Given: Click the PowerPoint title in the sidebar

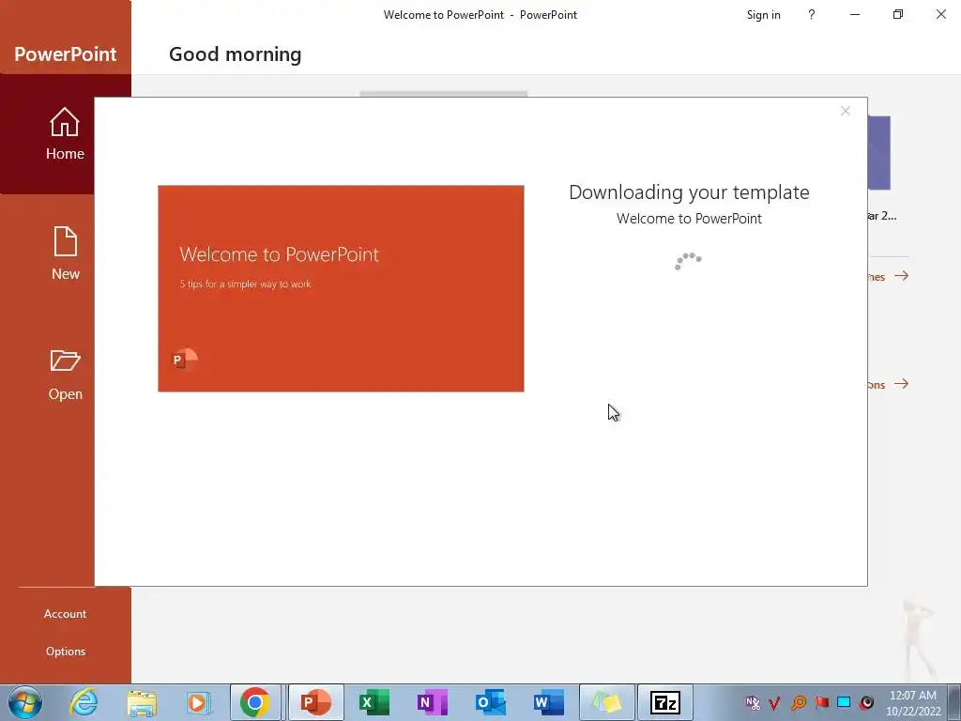Looking at the screenshot, I should click(65, 54).
